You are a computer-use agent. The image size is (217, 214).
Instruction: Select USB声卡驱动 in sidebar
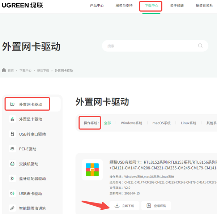click(30, 193)
